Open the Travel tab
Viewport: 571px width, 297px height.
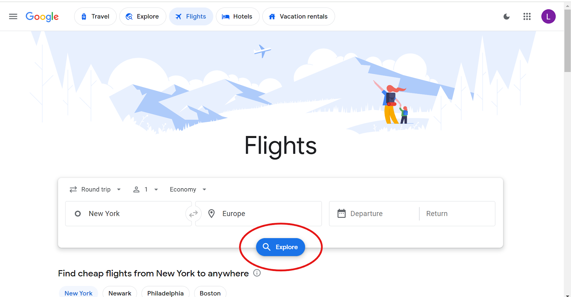(95, 16)
